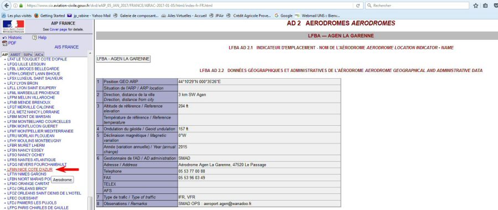Click the padlock site security icon

[21, 6]
